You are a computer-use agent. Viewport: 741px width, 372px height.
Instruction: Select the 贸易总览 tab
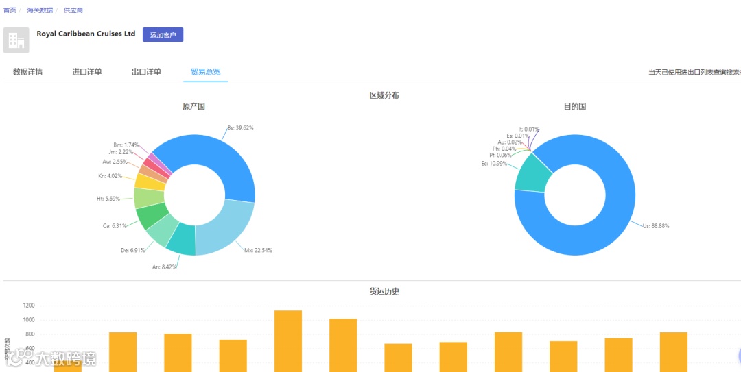206,72
